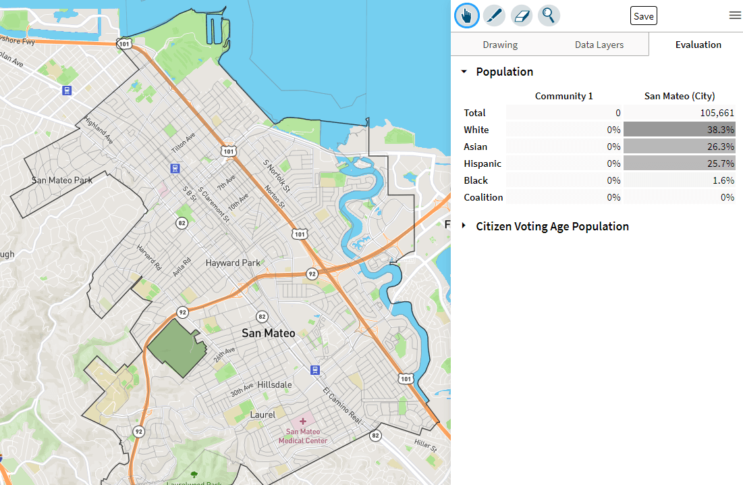Viewport: 743px width, 485px height.
Task: Click the blue transit station icon near Hillsdale
Action: (314, 369)
